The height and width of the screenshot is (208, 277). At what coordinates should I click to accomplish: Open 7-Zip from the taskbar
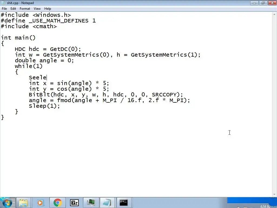[74, 203]
